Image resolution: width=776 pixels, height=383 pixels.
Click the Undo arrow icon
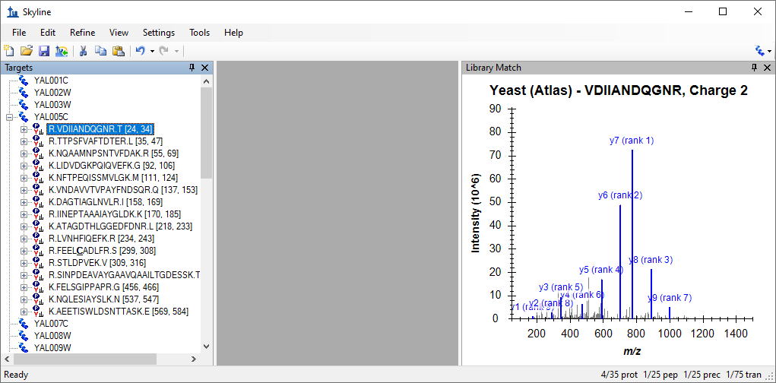(141, 50)
